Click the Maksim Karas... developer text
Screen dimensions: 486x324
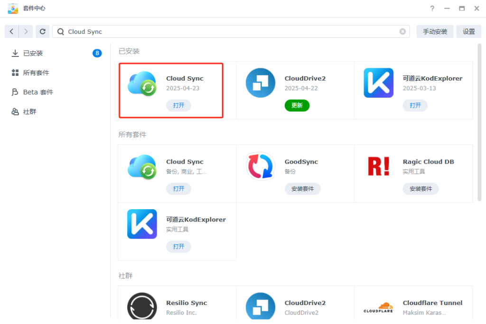[424, 313]
